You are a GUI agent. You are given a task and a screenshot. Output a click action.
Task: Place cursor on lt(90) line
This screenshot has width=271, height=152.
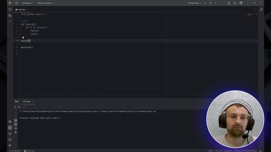[x=34, y=34]
